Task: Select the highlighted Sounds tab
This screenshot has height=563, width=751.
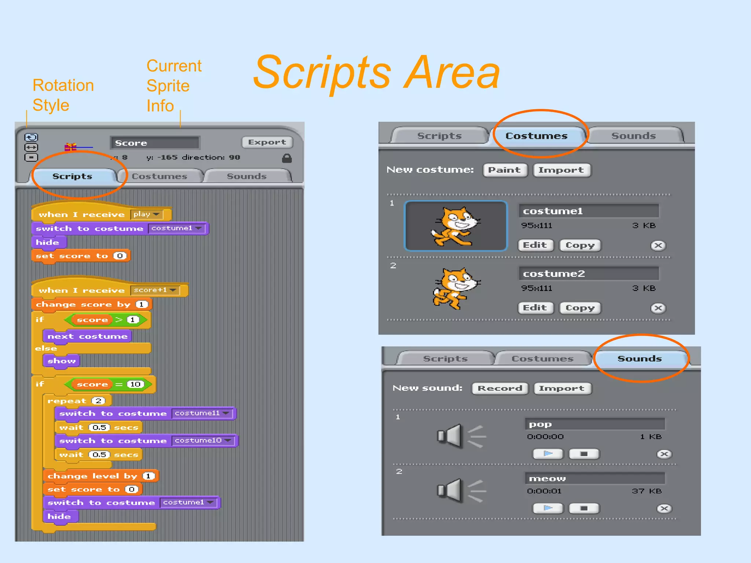Action: click(640, 358)
